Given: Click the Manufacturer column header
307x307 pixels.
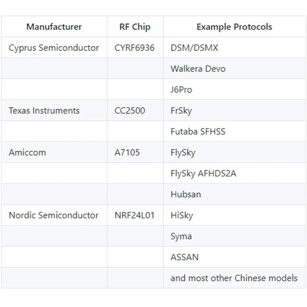Looking at the screenshot, I should point(54,27).
